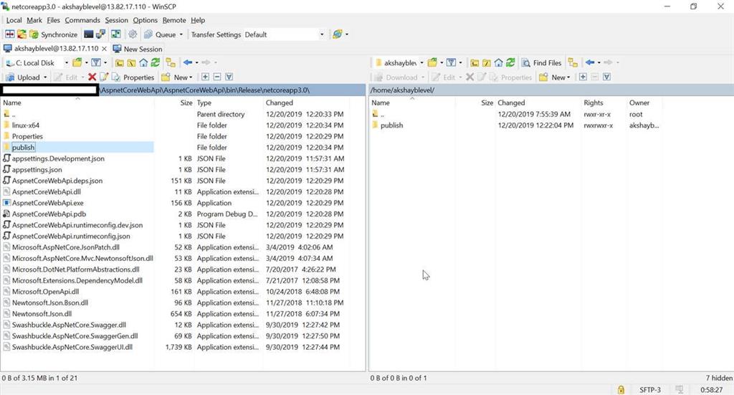Toggle remote directory tree icon

click(x=573, y=62)
